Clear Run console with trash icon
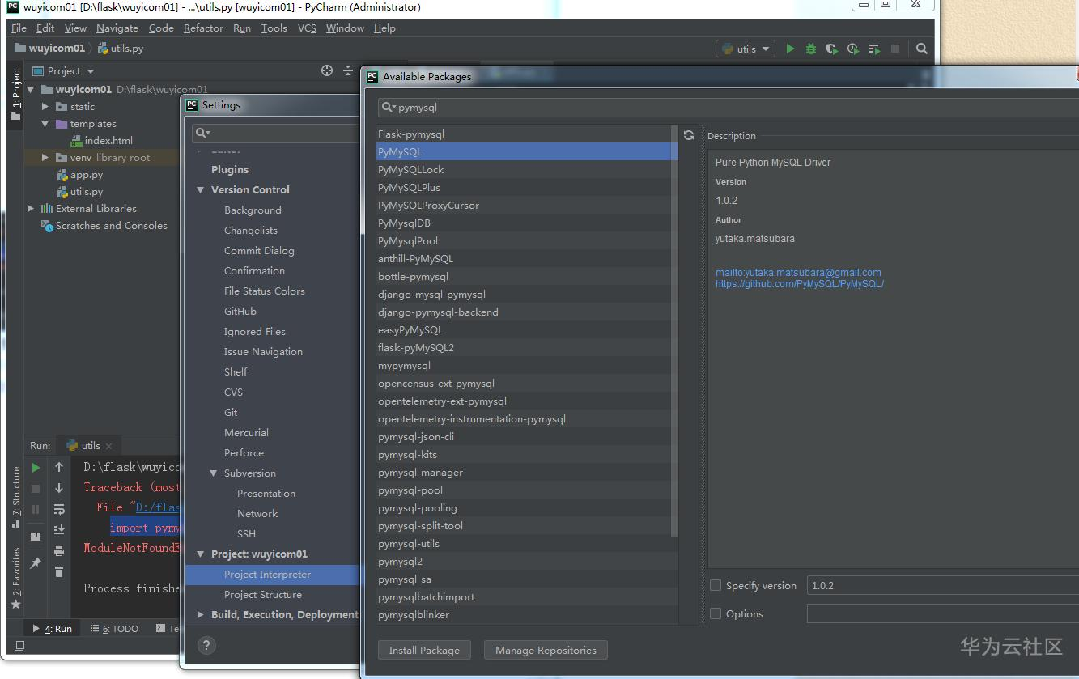 click(x=59, y=572)
